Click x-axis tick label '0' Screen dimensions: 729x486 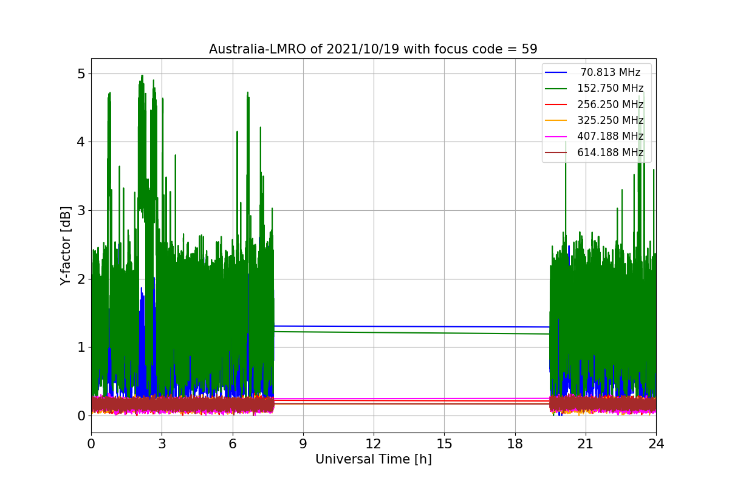91,444
